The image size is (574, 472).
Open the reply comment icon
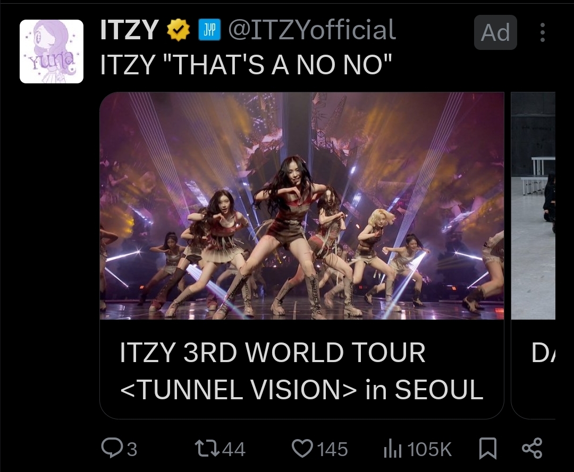click(111, 449)
